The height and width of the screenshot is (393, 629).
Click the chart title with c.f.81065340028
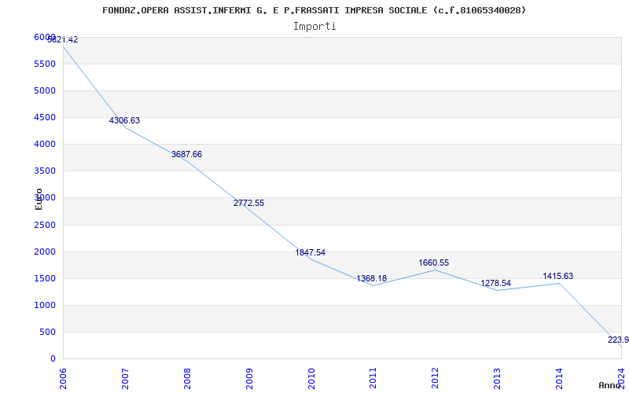(314, 10)
